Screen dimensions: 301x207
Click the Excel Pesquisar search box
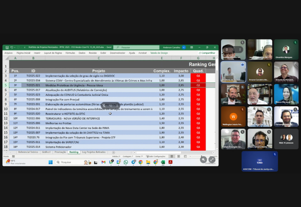coord(136,48)
